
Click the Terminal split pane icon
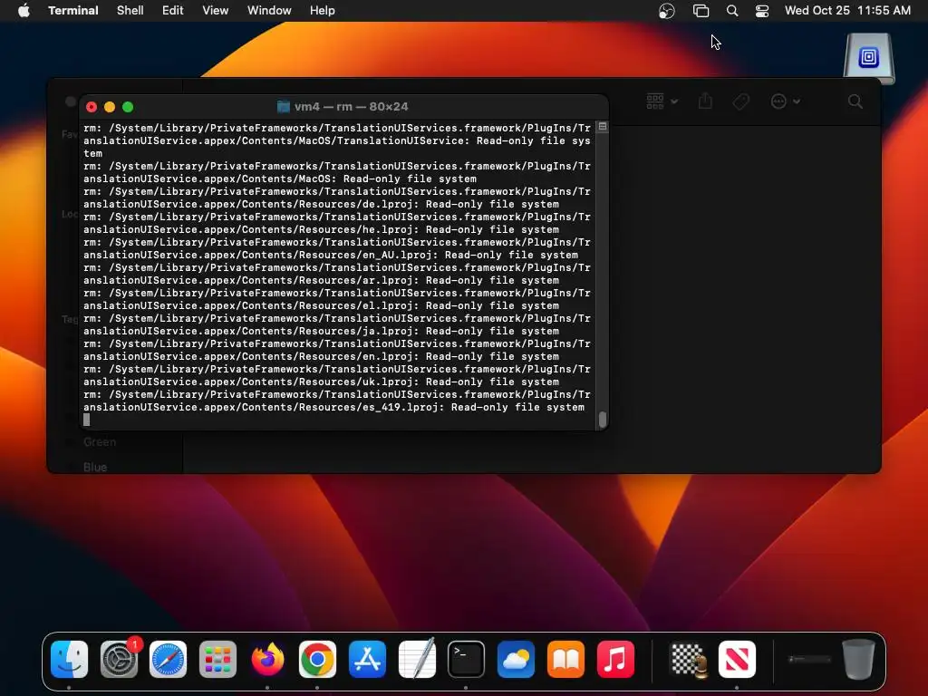(603, 127)
